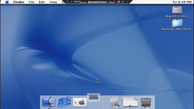Image resolution: width=194 pixels, height=109 pixels.
Task: Open the View menu
Action: tap(53, 2)
